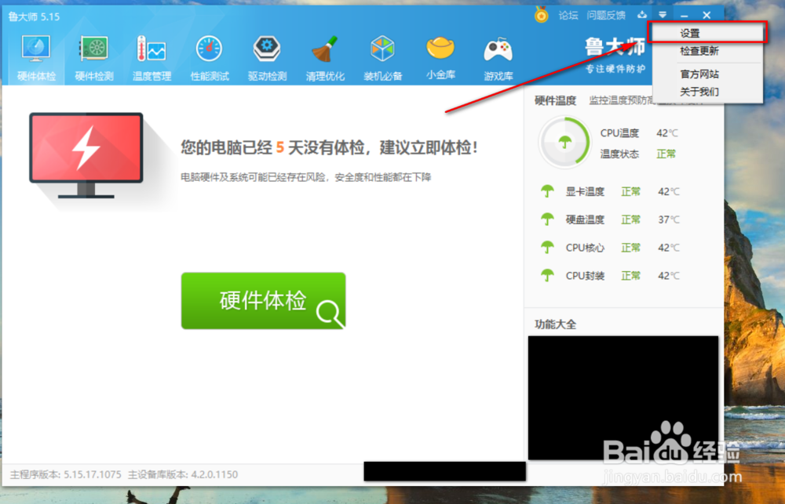Expand the title bar dropdown arrow menu
The image size is (785, 504).
663,14
